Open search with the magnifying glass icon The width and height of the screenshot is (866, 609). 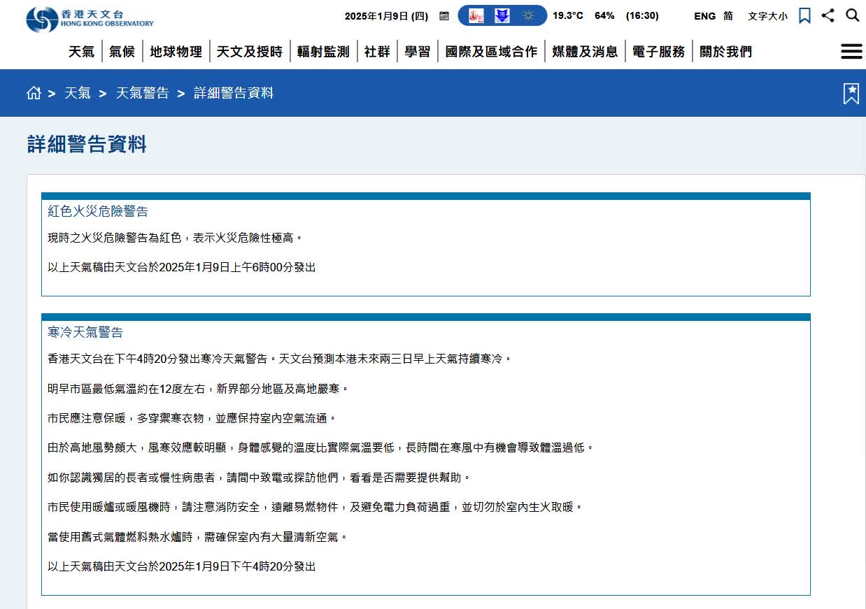click(x=852, y=15)
